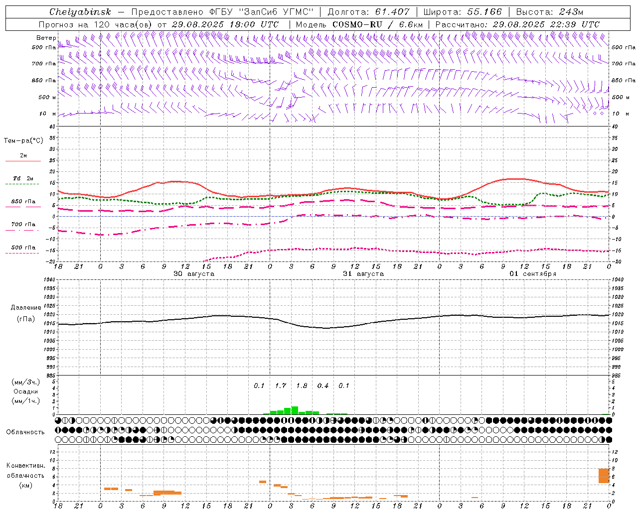Click the '0.4' precipitation amount
Viewport: 638px width, 510px height.
(323, 386)
